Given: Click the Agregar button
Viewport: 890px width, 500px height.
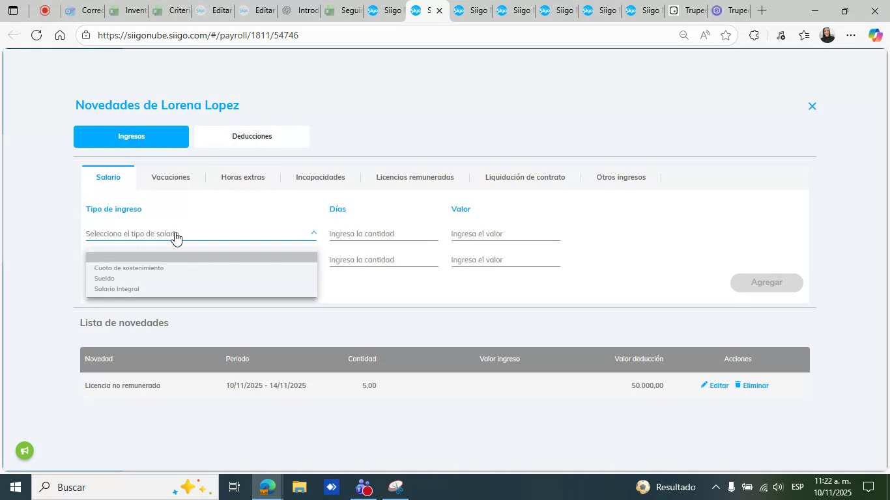Looking at the screenshot, I should pyautogui.click(x=767, y=283).
